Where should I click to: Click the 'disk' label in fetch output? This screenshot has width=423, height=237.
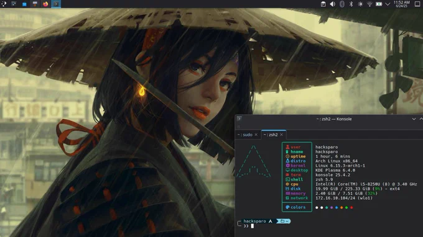click(295, 189)
